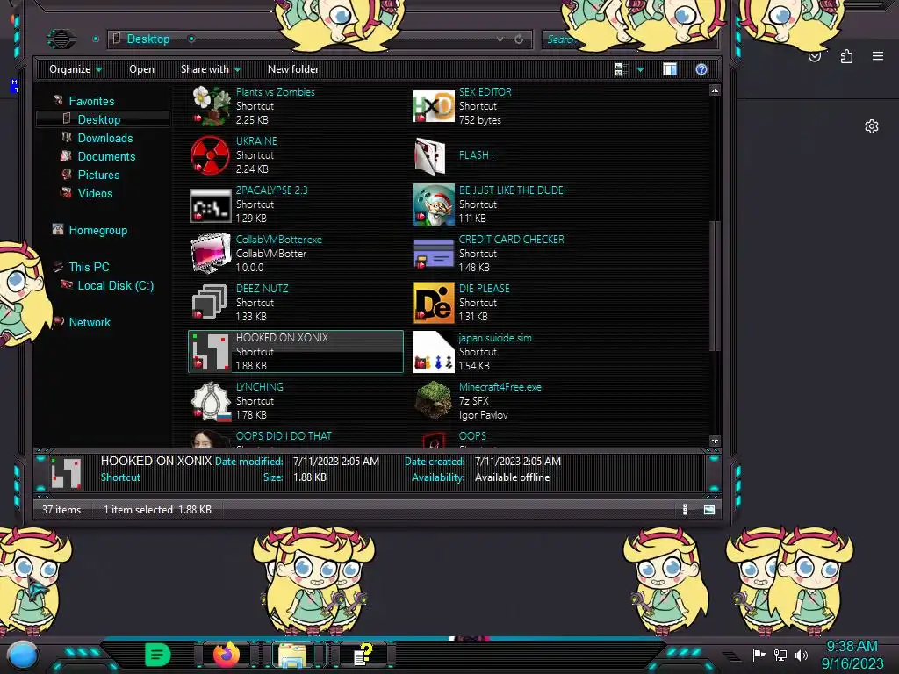Open the volume speaker tray icon
Image resolution: width=899 pixels, height=674 pixels.
coord(802,655)
